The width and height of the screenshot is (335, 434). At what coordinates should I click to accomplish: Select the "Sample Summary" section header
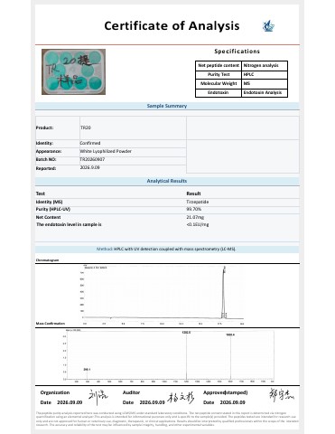[x=167, y=106]
